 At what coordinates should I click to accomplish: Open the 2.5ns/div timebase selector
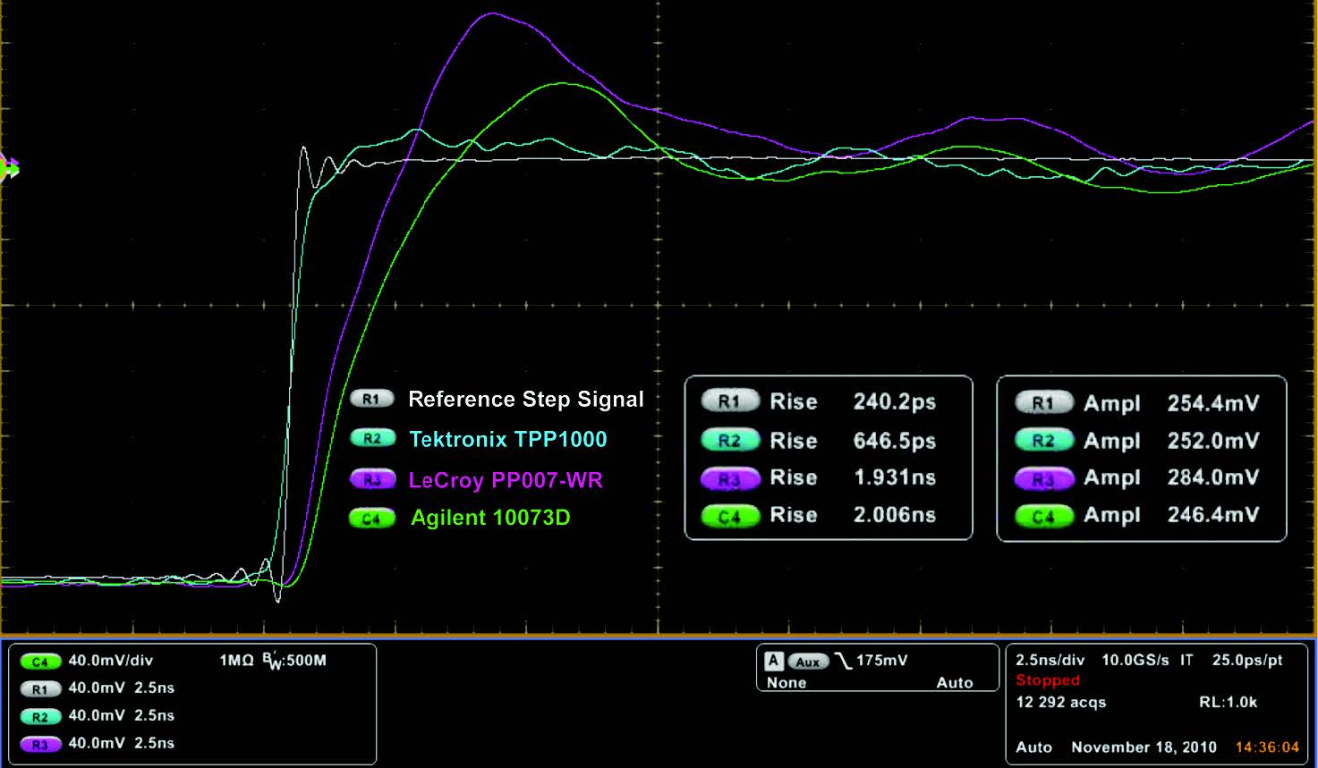[1050, 660]
